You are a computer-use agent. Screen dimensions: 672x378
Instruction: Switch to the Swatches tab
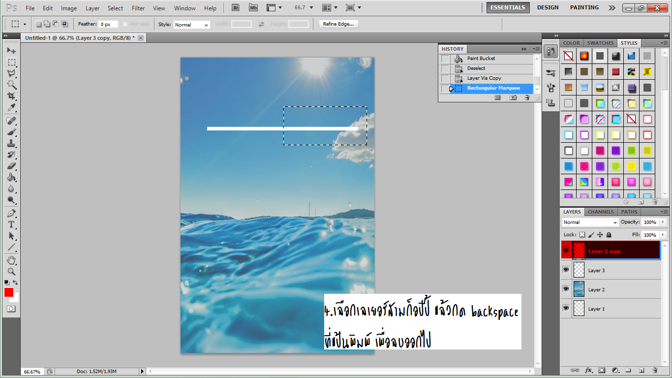point(600,43)
